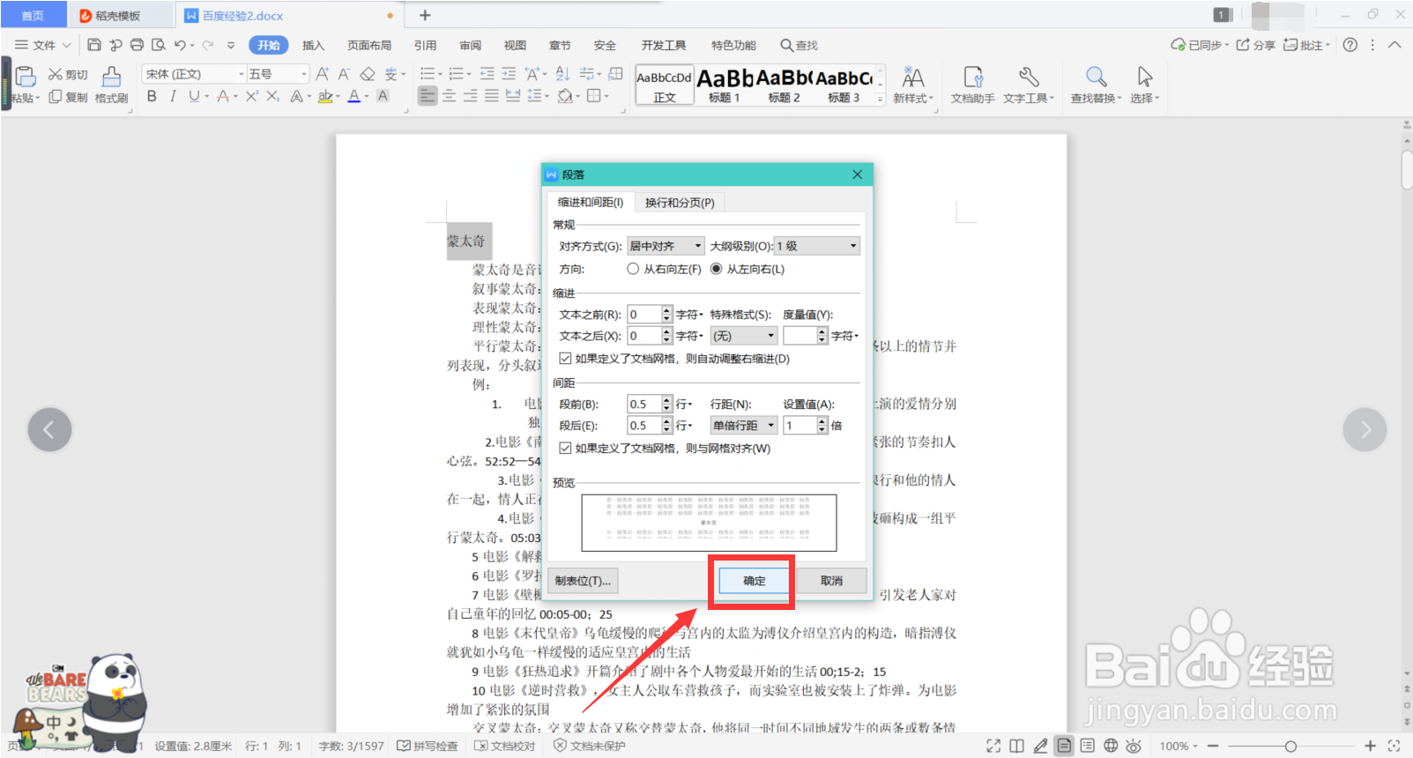
Task: Decrease font size icon
Action: click(344, 74)
